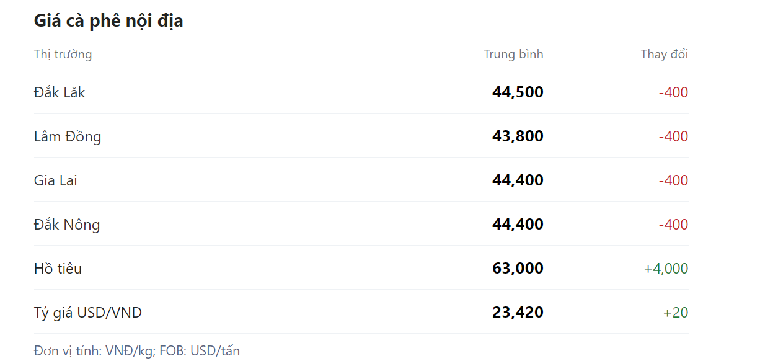
Task: Select the Lâm Đồng market name
Action: (x=68, y=136)
